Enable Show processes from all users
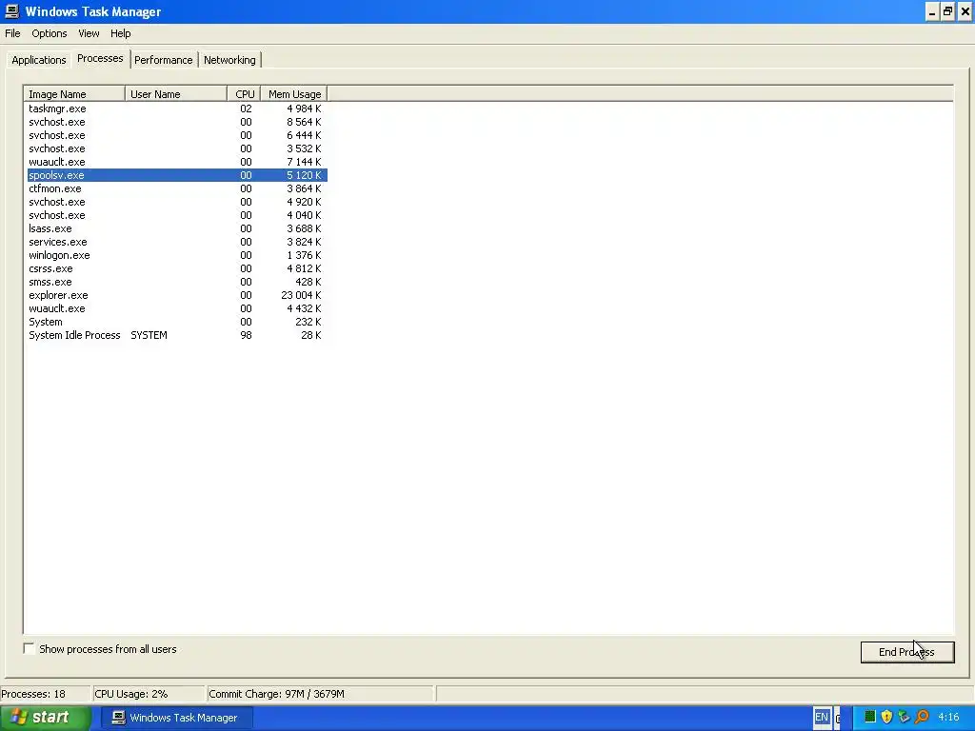975x731 pixels. pyautogui.click(x=30, y=649)
